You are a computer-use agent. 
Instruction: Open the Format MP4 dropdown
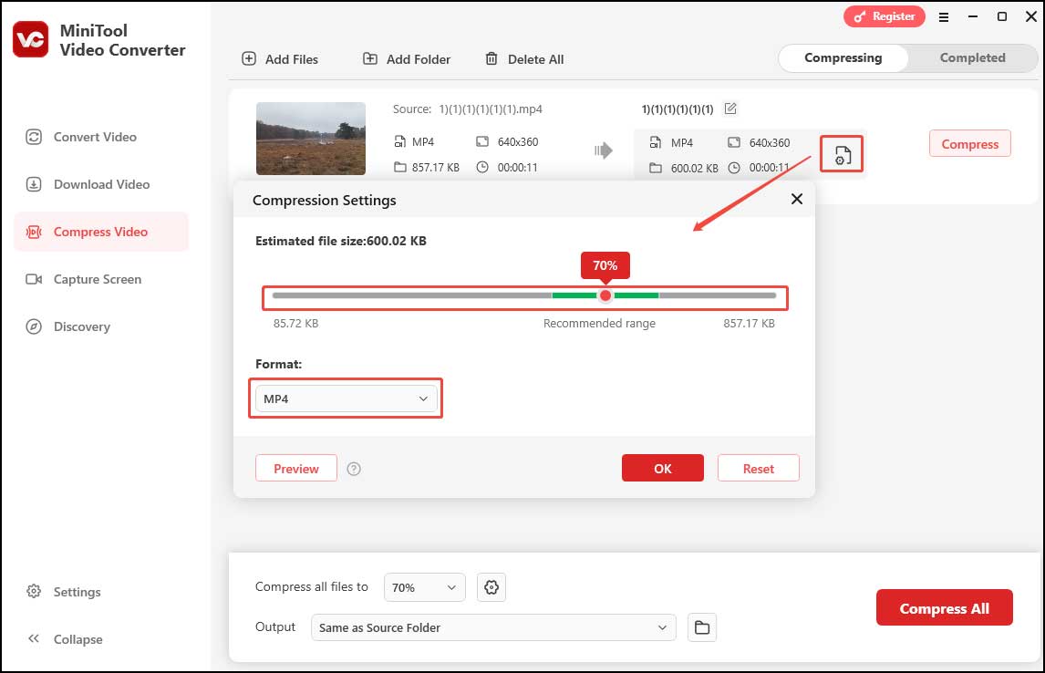[346, 399]
